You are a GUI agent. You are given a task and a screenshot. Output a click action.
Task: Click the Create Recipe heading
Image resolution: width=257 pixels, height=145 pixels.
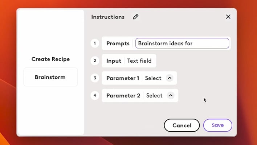coord(50,59)
